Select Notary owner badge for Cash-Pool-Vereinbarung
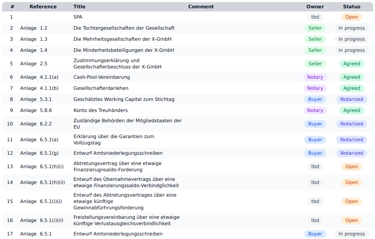Image resolution: width=375 pixels, height=239 pixels. pyautogui.click(x=315, y=77)
